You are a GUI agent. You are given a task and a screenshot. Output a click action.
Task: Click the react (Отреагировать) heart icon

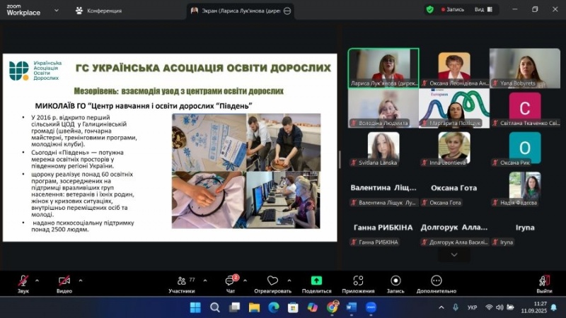(272, 281)
